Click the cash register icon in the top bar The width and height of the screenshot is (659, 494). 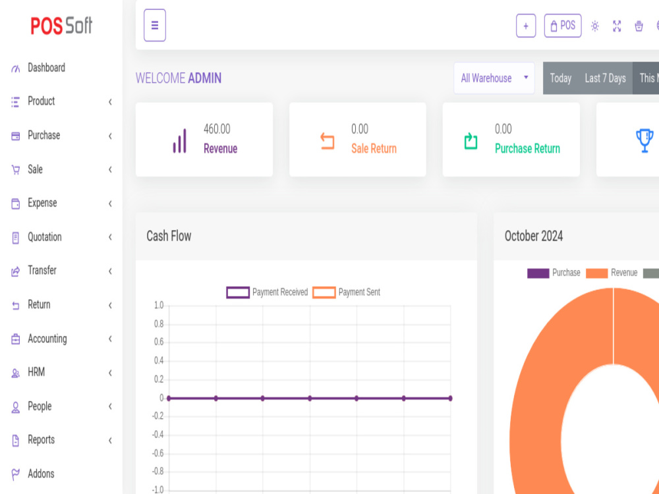coord(639,26)
